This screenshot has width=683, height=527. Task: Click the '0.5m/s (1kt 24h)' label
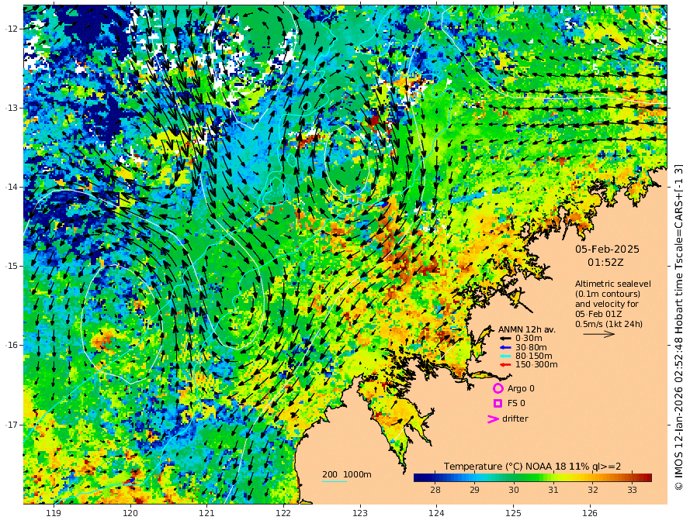tap(608, 325)
